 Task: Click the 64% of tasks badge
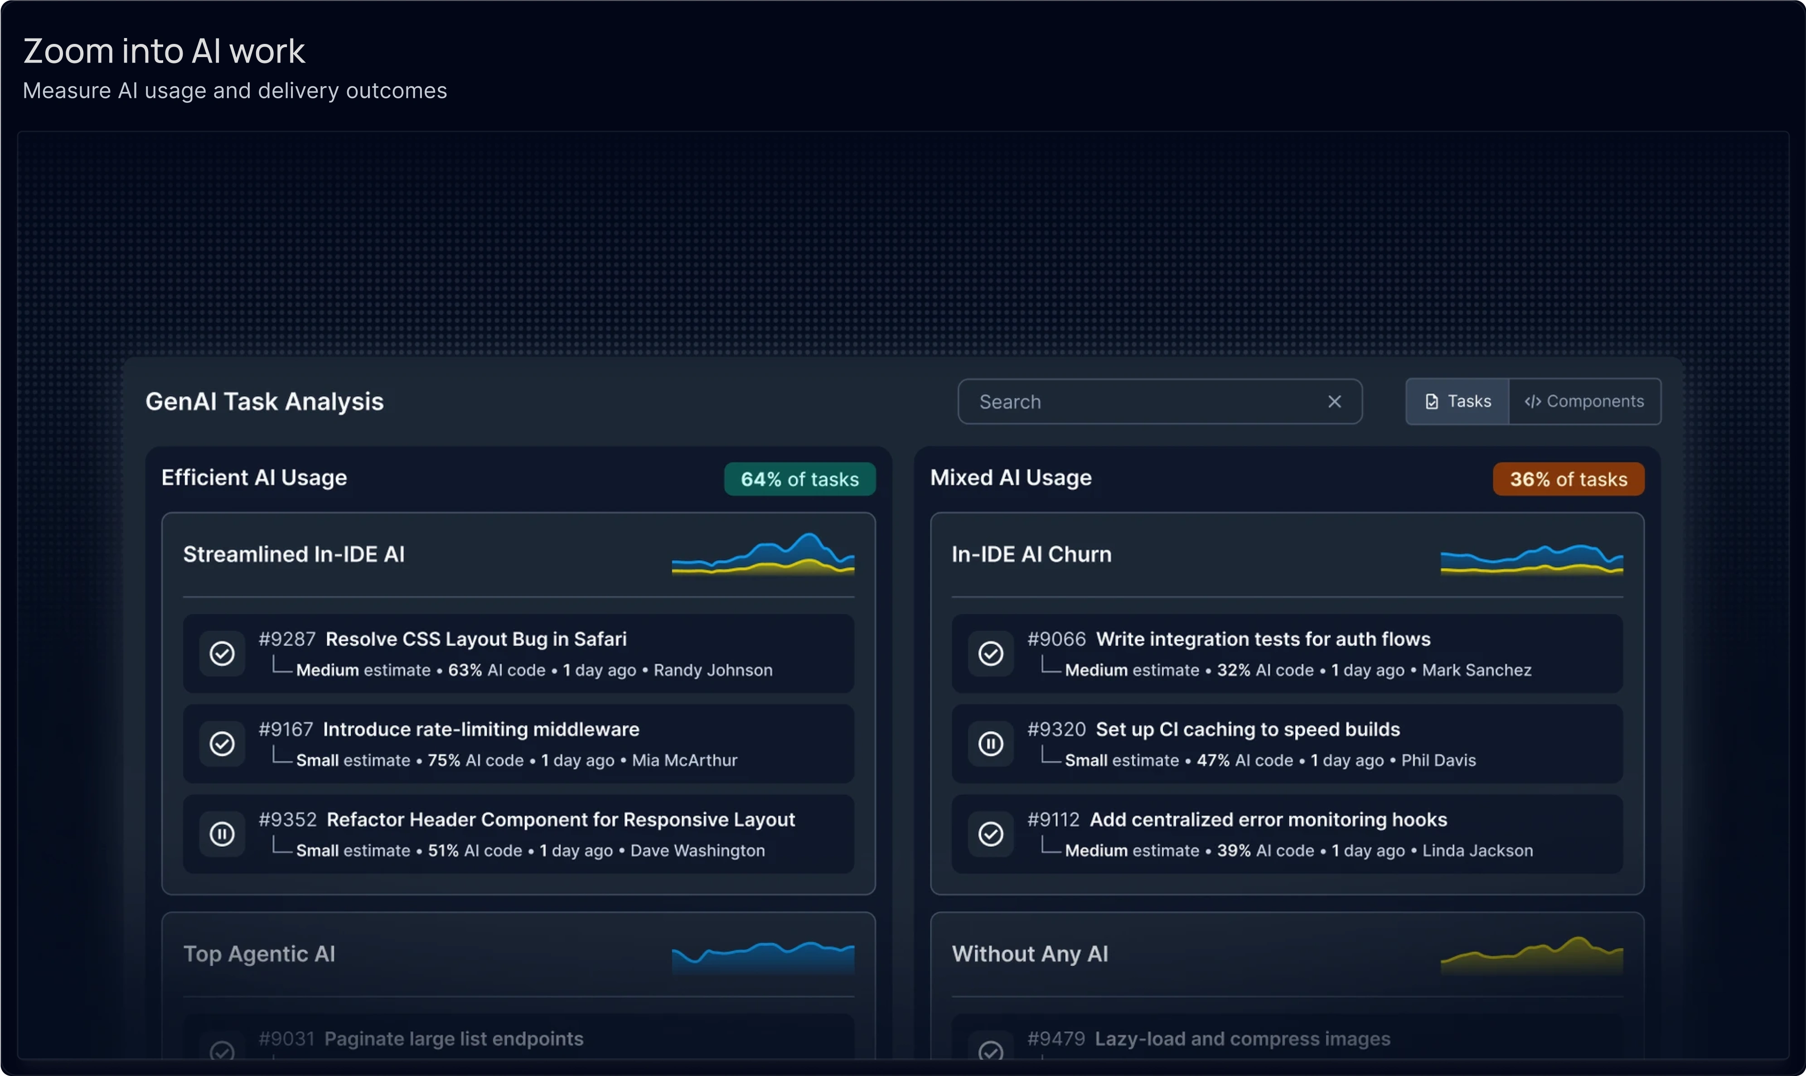pos(799,479)
